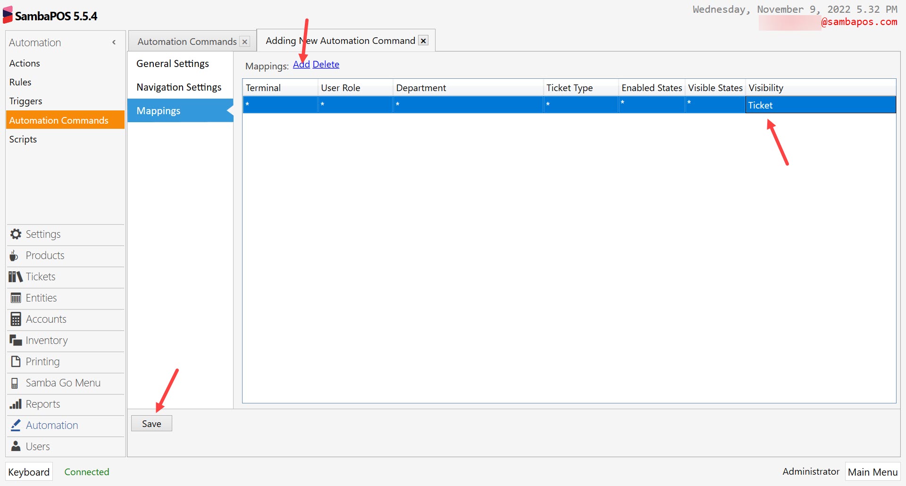Open the Users section
Viewport: 906px width, 486px height.
click(x=38, y=446)
